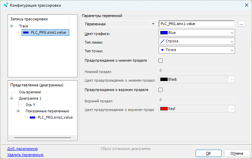Viewport: 252px width, 159px height.
Task: Collapse the Trace tree node
Action: [12, 26]
